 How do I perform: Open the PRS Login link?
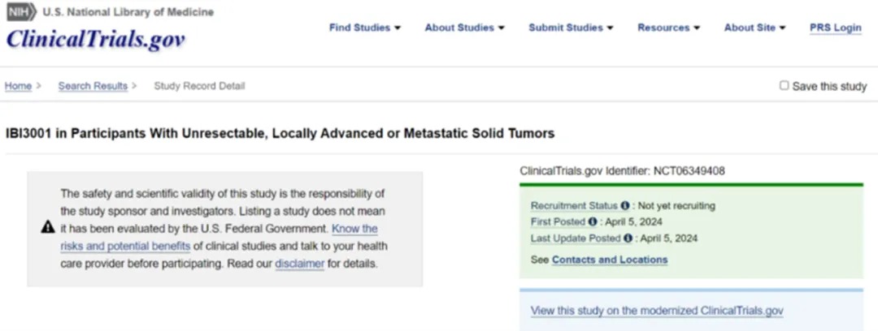[836, 28]
